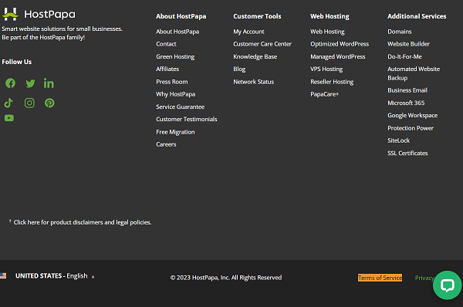463x307 pixels.
Task: Click Why HostPapa link
Action: (x=176, y=94)
